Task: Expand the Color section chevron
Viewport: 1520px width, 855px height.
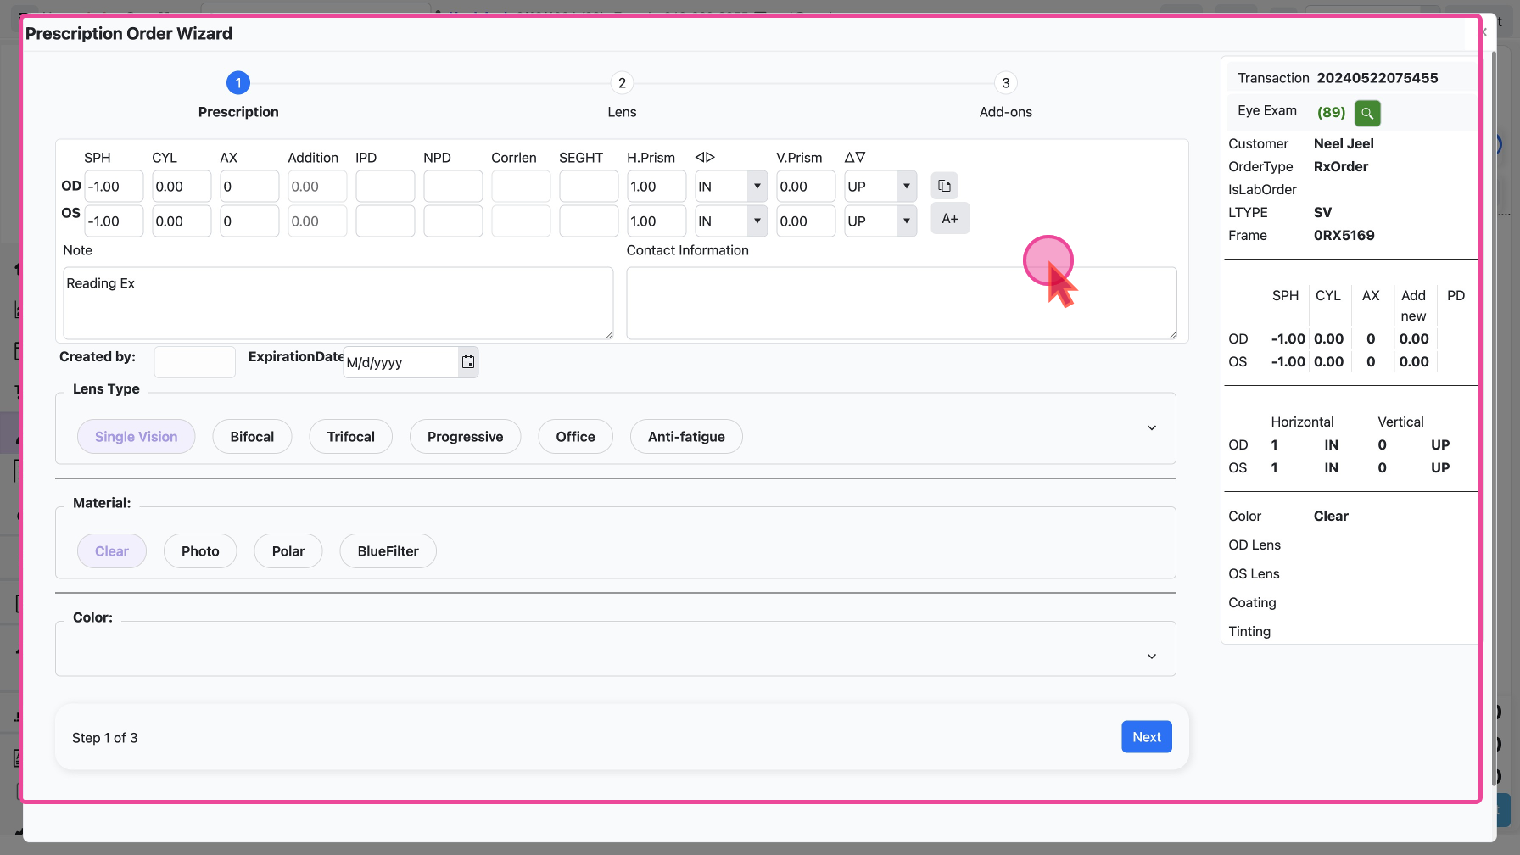Action: pyautogui.click(x=1151, y=657)
